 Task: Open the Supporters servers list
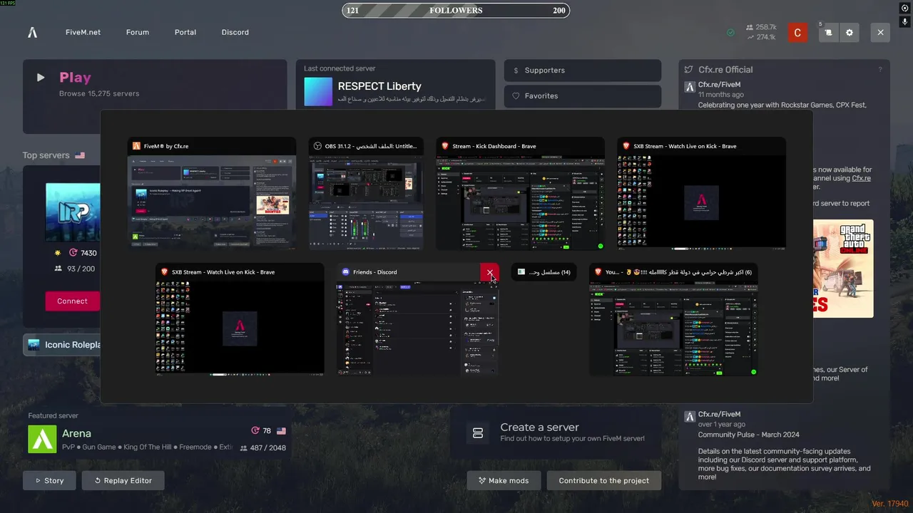pos(583,71)
